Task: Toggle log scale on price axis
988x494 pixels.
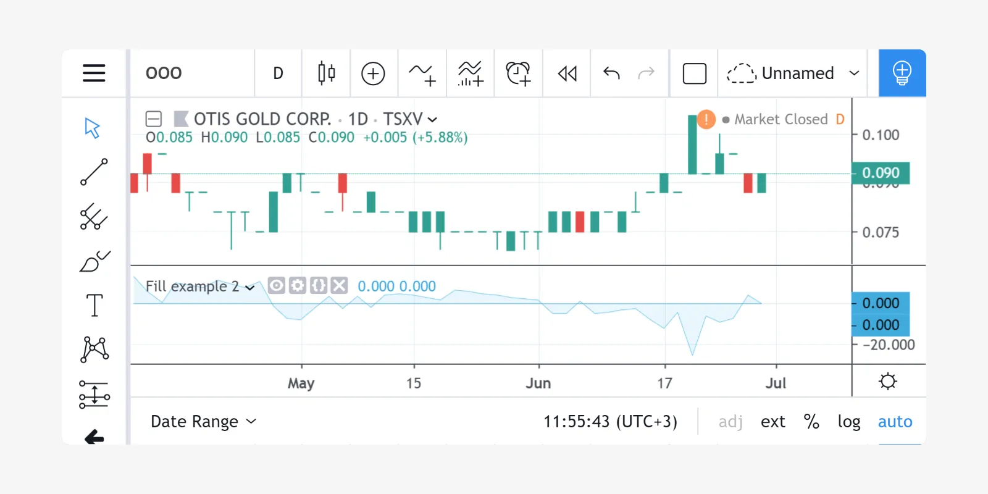Action: click(848, 422)
